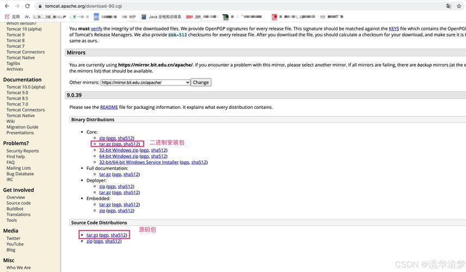
Task: Open Translations in the sidebar
Action: (19, 214)
